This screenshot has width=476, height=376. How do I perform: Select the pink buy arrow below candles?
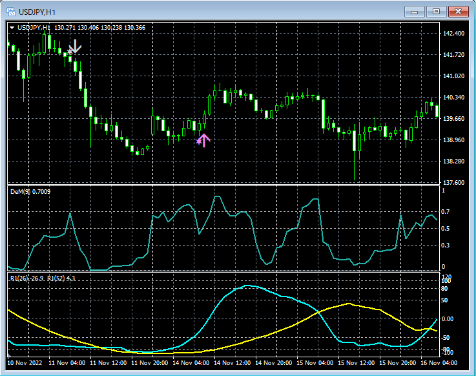(x=203, y=140)
